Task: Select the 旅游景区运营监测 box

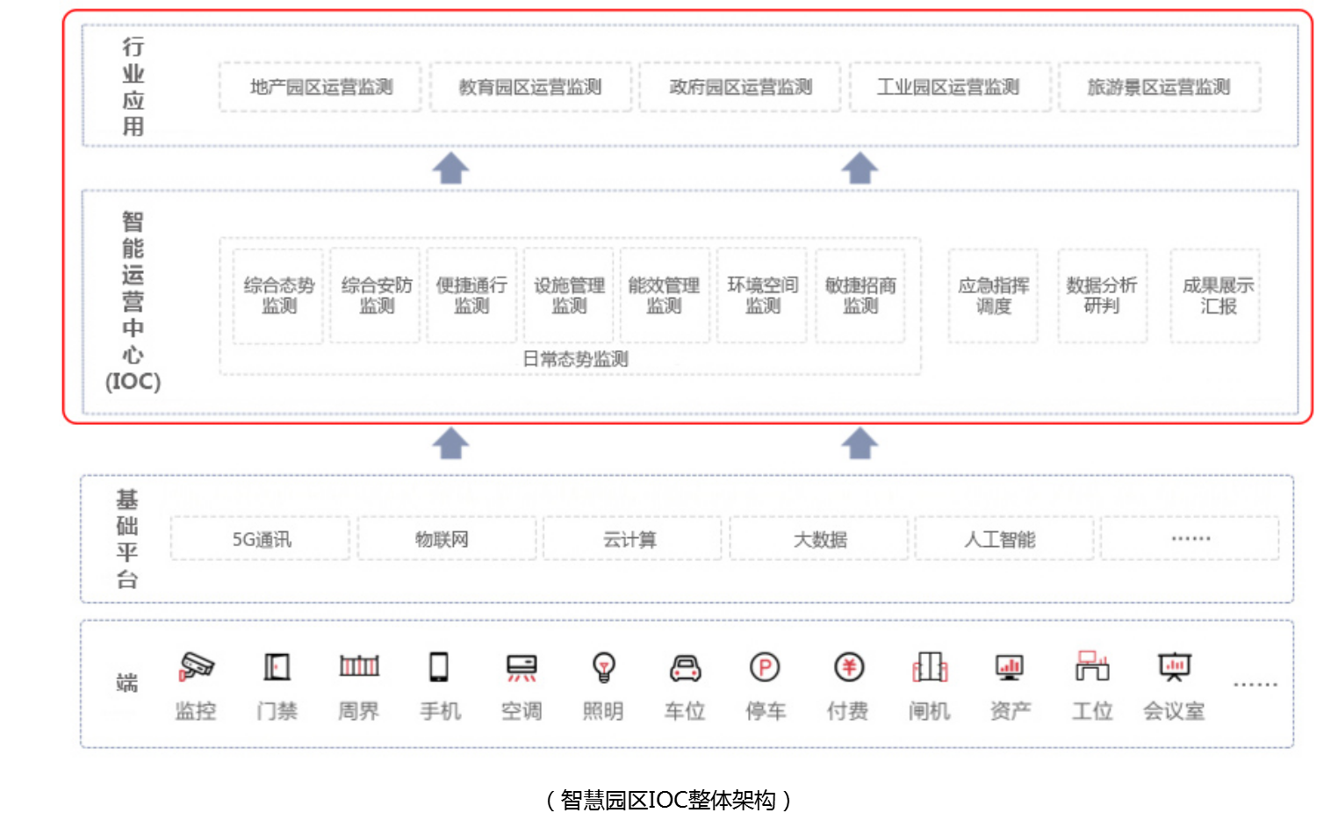Action: (x=1160, y=87)
